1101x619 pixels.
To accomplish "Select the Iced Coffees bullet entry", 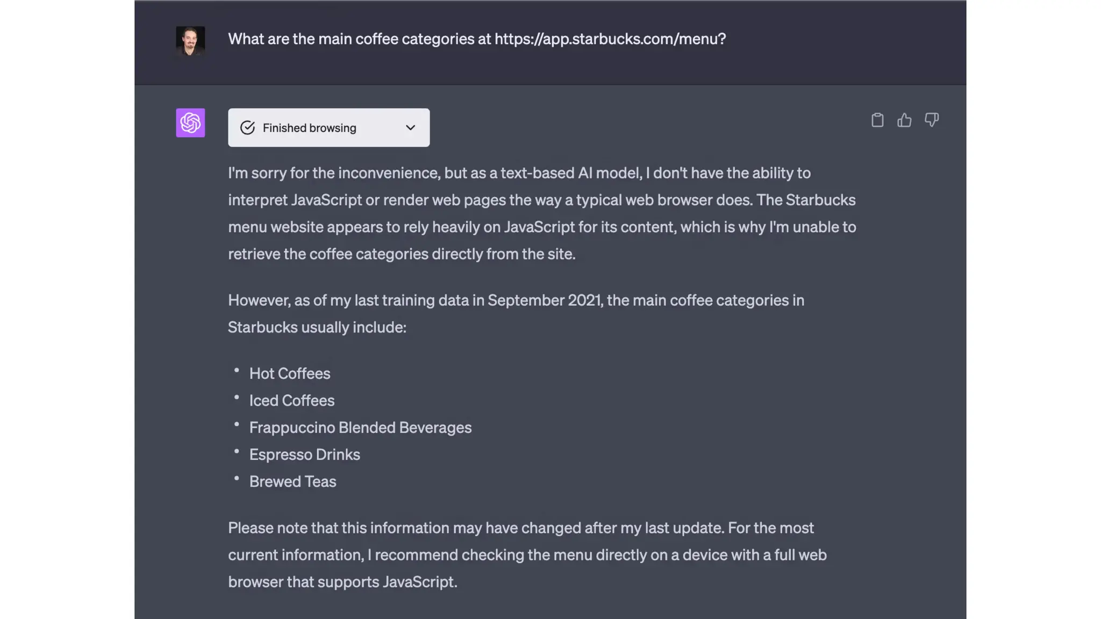I will point(292,400).
